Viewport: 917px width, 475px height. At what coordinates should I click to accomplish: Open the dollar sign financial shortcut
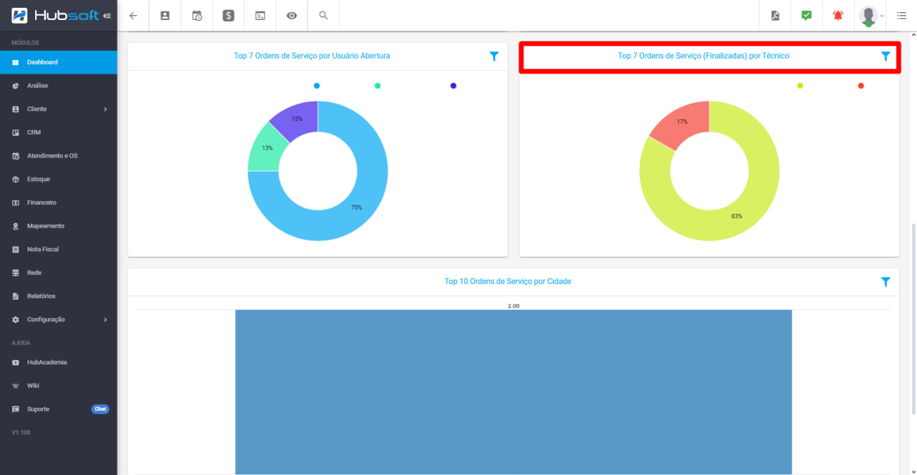click(229, 16)
